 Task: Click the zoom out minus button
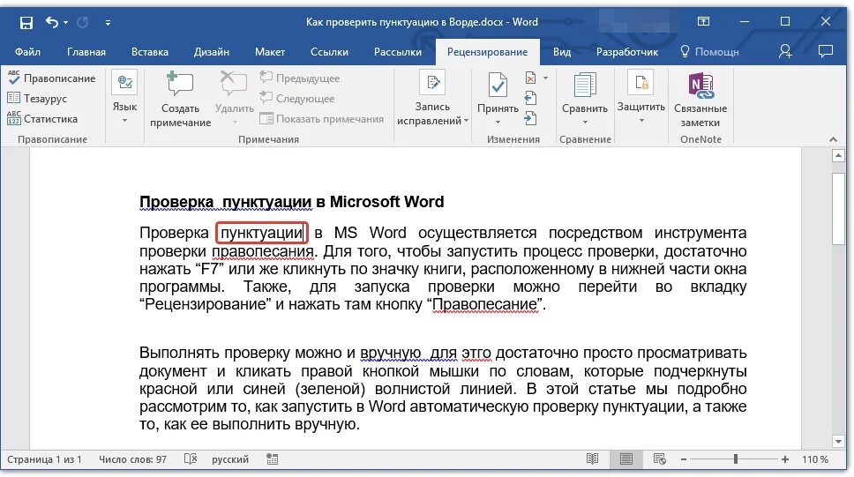(684, 459)
